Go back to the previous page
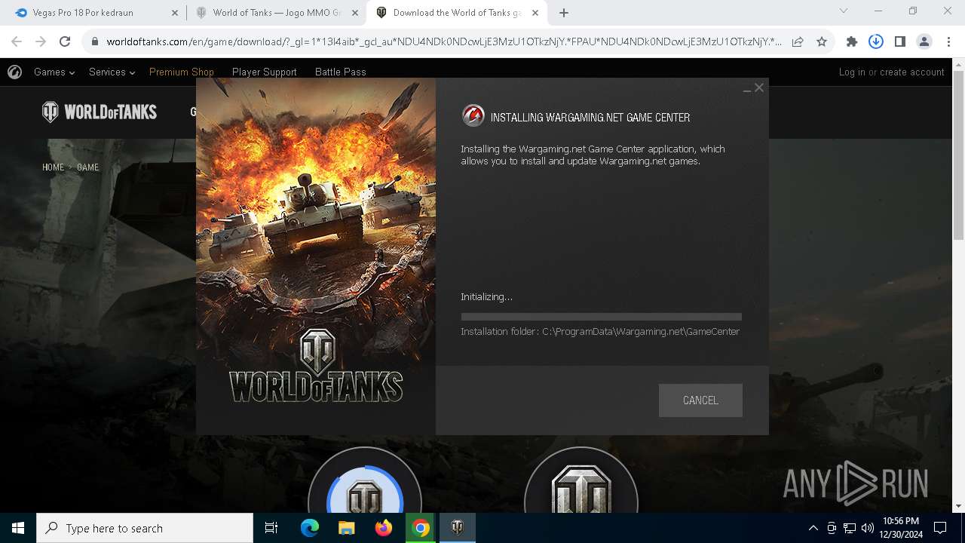The width and height of the screenshot is (965, 543). tap(17, 41)
